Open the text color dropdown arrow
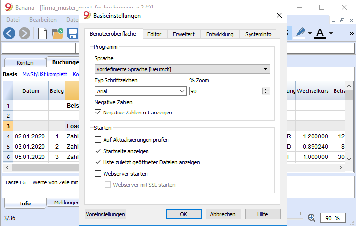 coord(331,33)
